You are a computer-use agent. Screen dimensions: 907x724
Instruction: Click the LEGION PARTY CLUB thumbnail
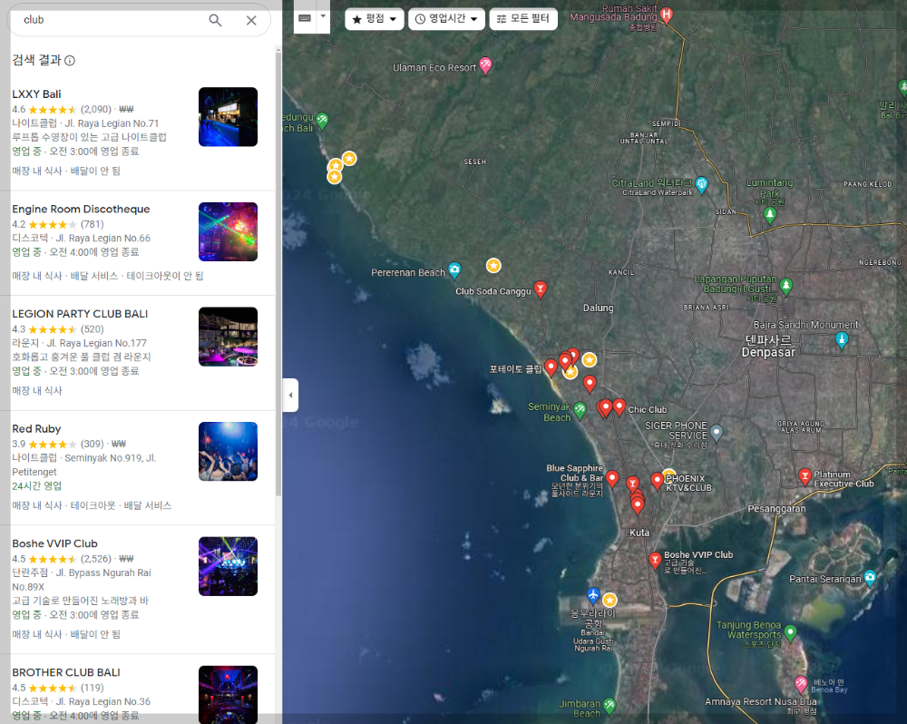tap(228, 337)
